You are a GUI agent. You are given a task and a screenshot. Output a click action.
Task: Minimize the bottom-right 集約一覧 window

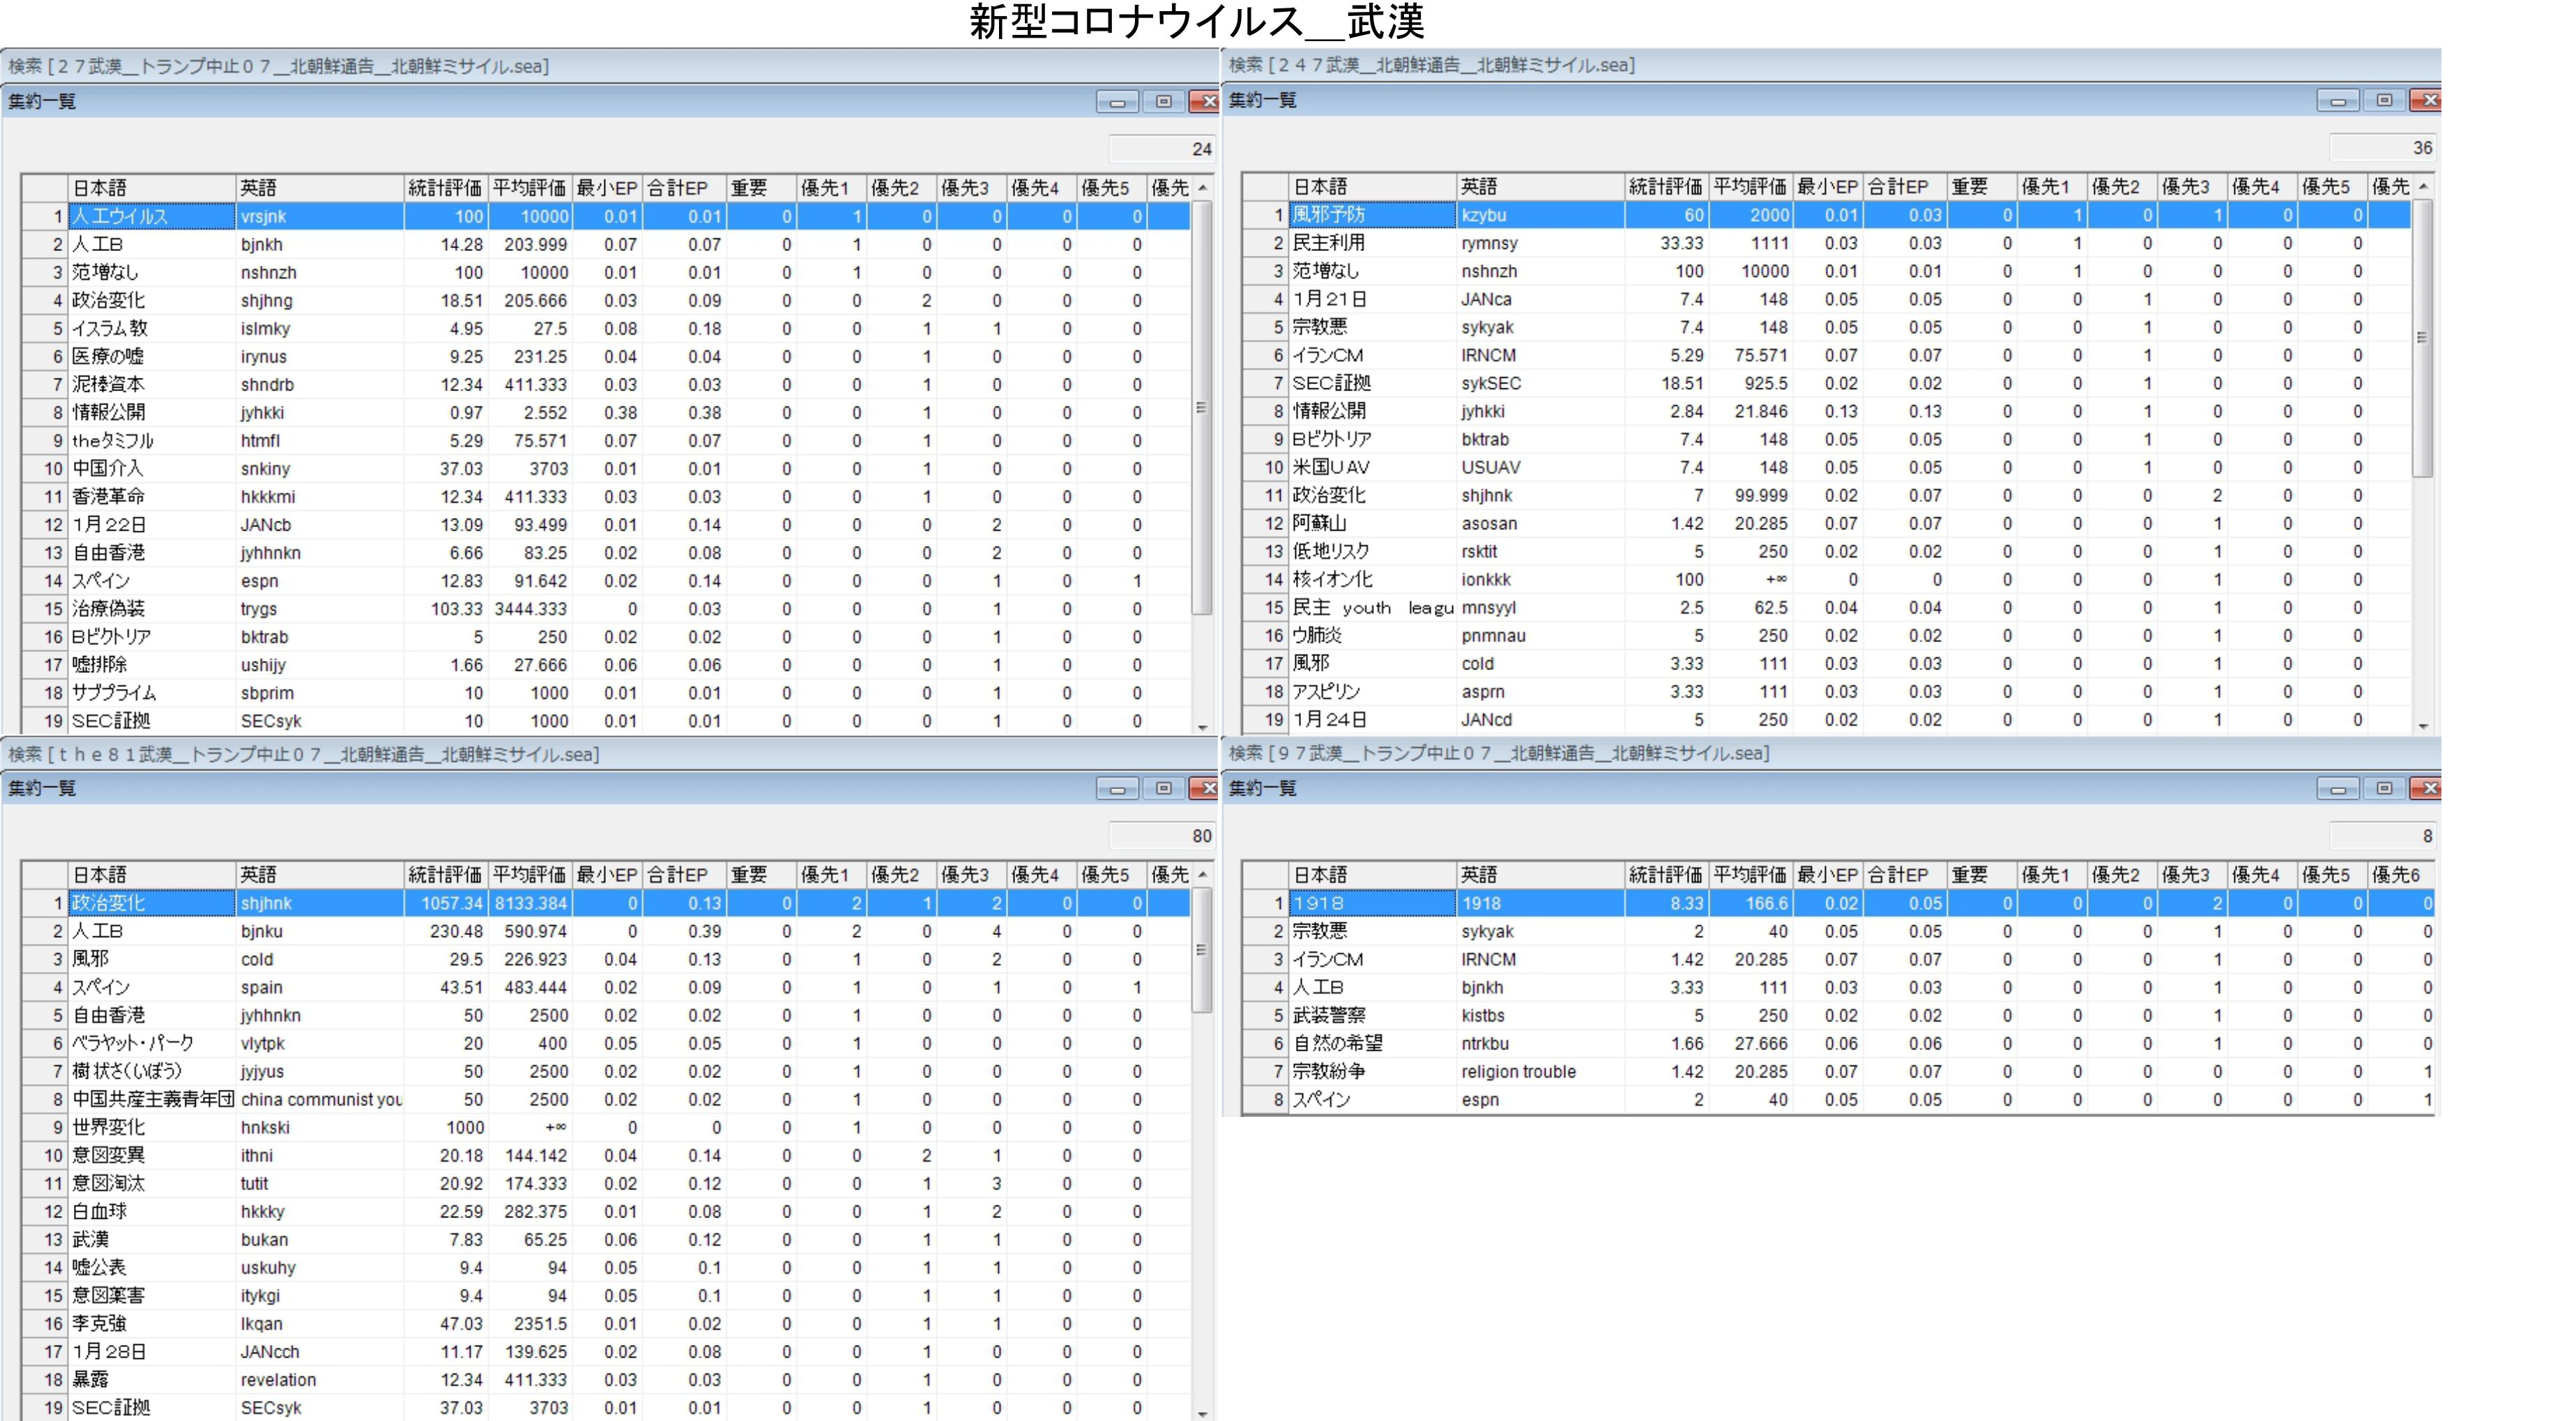click(x=2338, y=789)
